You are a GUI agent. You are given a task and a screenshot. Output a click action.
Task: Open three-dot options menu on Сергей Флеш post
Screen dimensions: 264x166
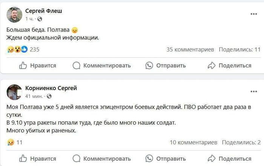click(253, 14)
